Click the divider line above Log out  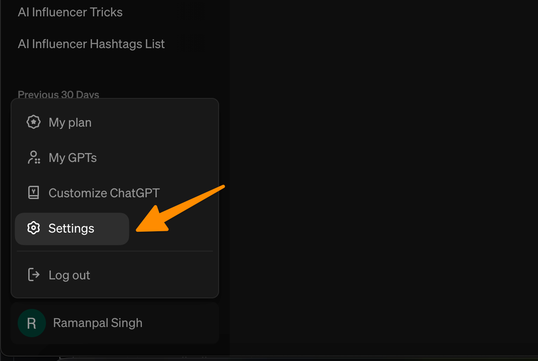(x=115, y=251)
